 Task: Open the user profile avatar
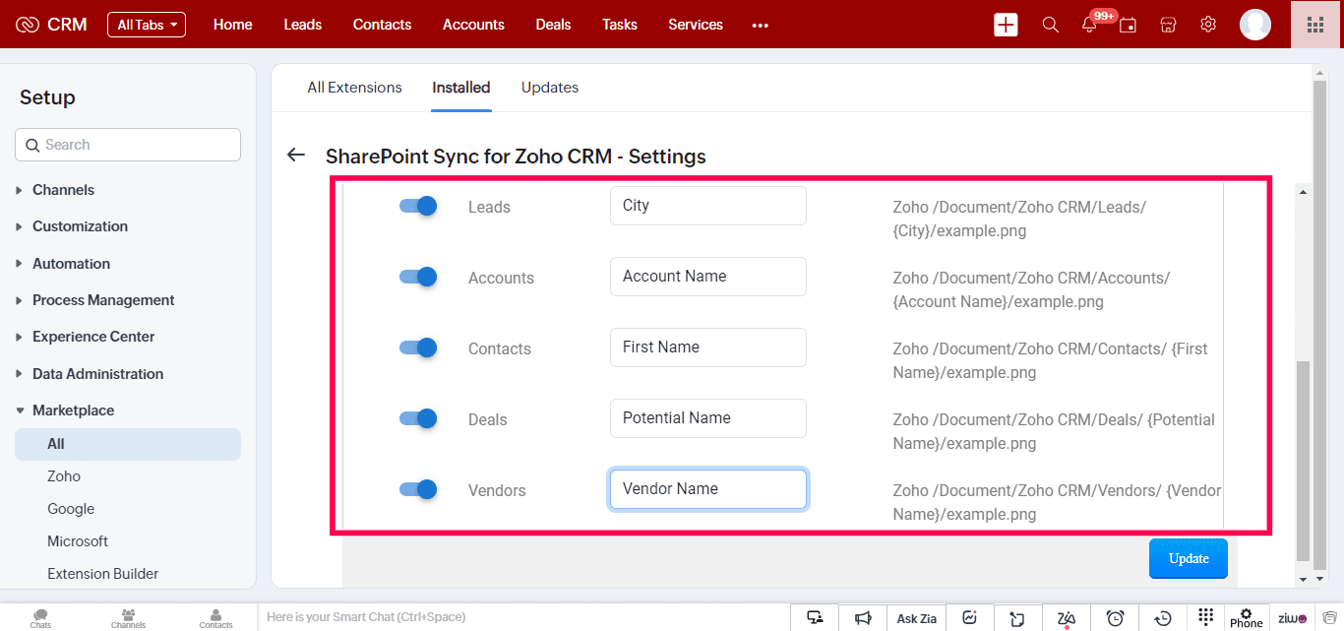tap(1255, 25)
